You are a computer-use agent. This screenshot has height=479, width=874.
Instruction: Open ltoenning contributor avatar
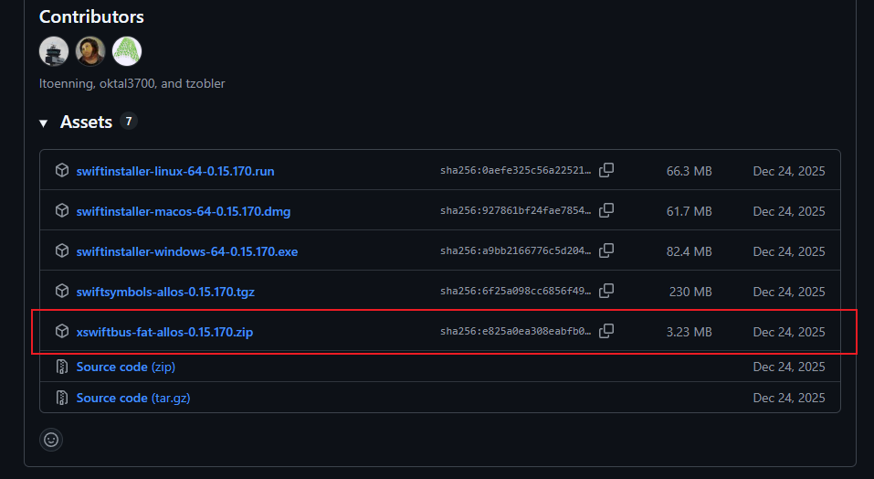pyautogui.click(x=54, y=51)
